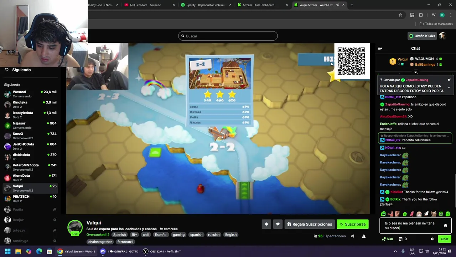This screenshot has width=456, height=257.
Task: Open KotaroMNZdota channel in sidebar
Action: point(30,167)
